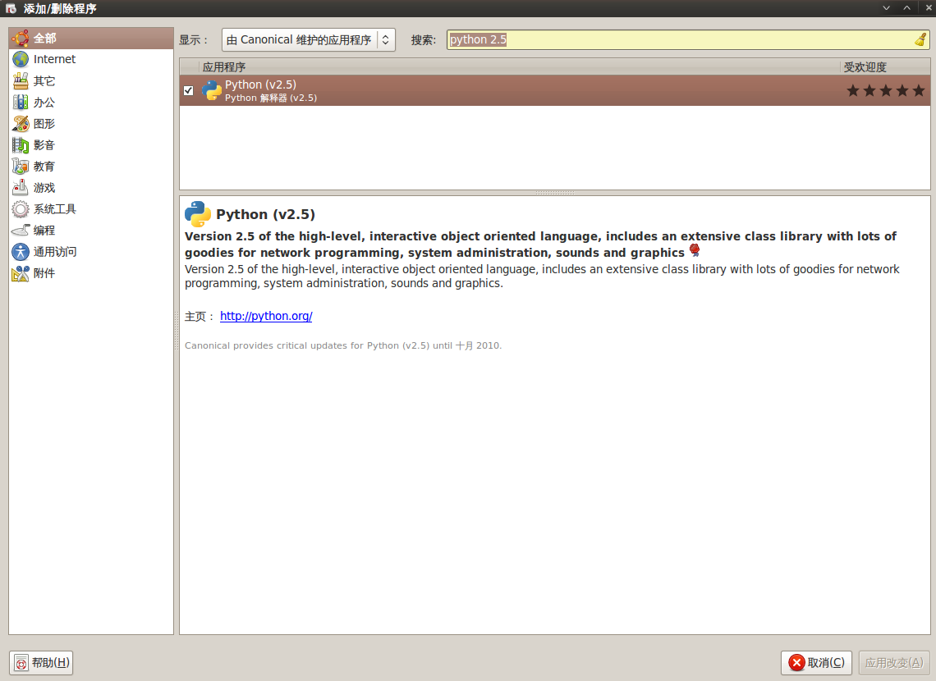Viewport: 936px width, 681px height.
Task: Click the window icon in the title bar
Action: [11, 8]
